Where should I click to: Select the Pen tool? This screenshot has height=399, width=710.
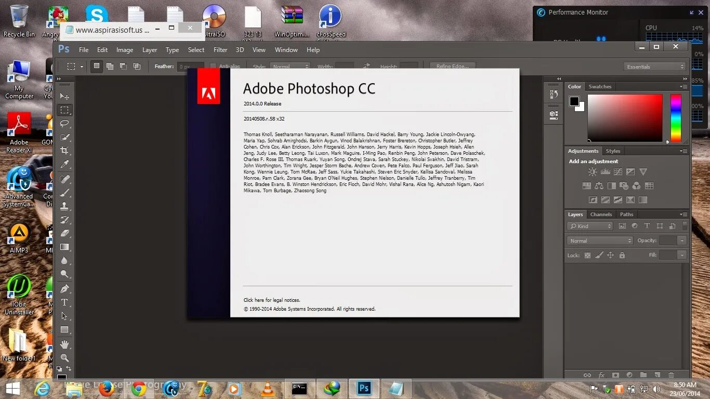tap(64, 289)
